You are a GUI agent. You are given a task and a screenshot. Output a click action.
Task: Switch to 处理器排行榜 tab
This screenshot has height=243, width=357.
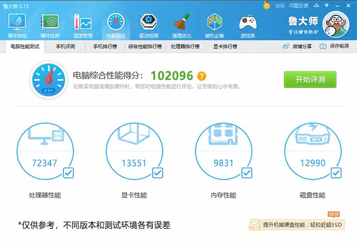tap(185, 47)
